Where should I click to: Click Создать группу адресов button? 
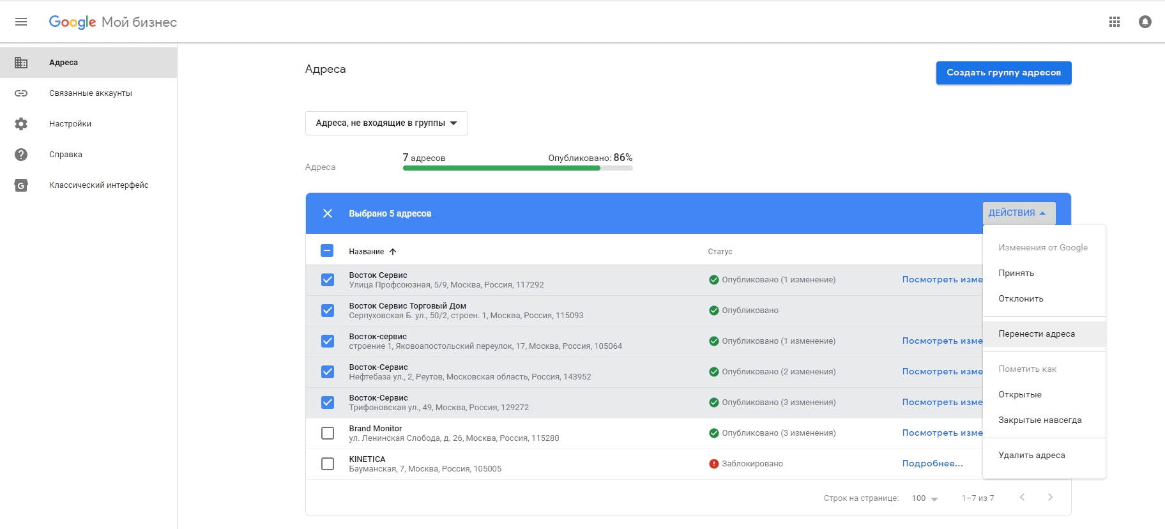(1003, 73)
